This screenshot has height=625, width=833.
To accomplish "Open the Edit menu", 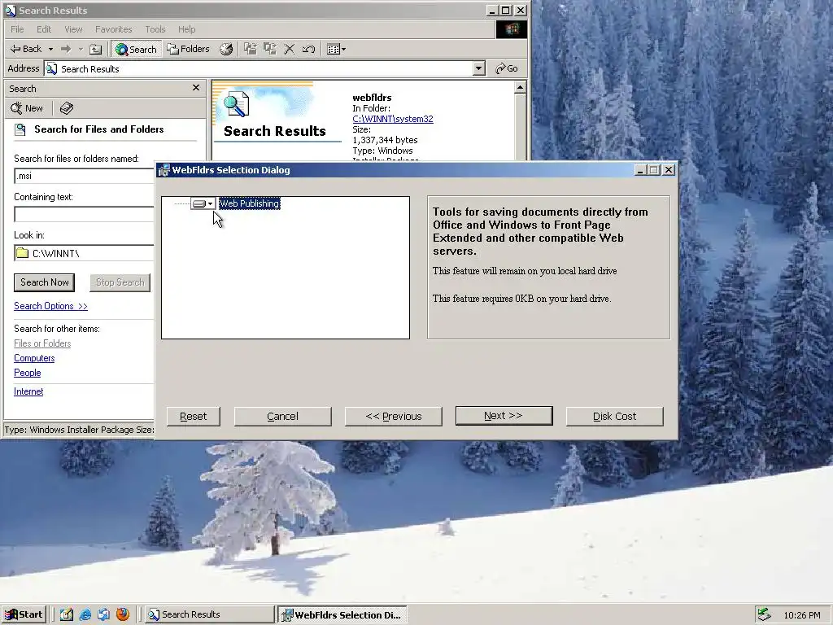I will (x=44, y=29).
